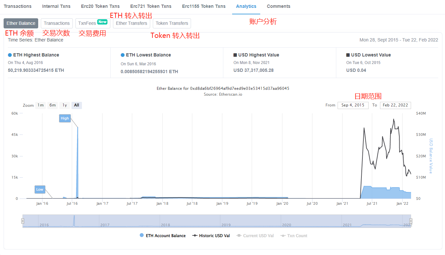Screen dimensions: 445x255
Task: Select the 0.00850582194255931 ETH value
Action: coord(149,72)
